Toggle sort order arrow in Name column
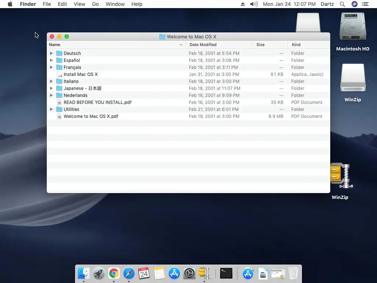Image resolution: width=377 pixels, height=283 pixels. click(181, 45)
